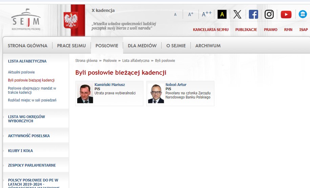Click Byli posłowie breadcrumb
Screen dimensions: 310x188
point(165,61)
